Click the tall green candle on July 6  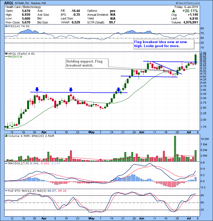[x=196, y=60]
